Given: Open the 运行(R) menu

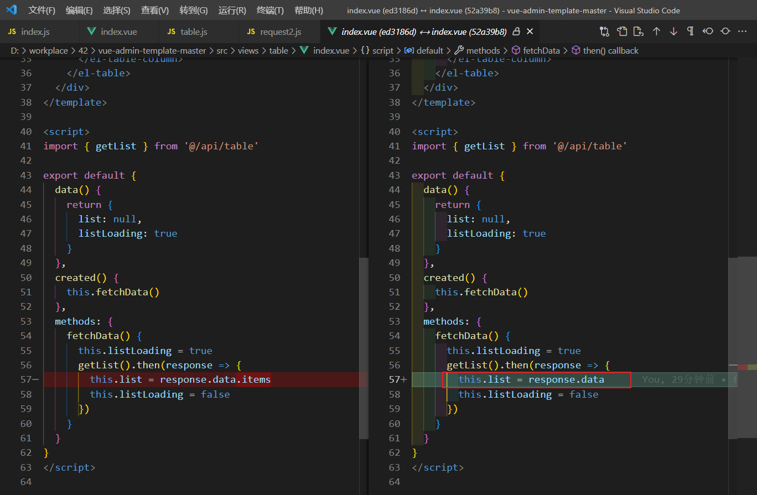Looking at the screenshot, I should tap(232, 11).
